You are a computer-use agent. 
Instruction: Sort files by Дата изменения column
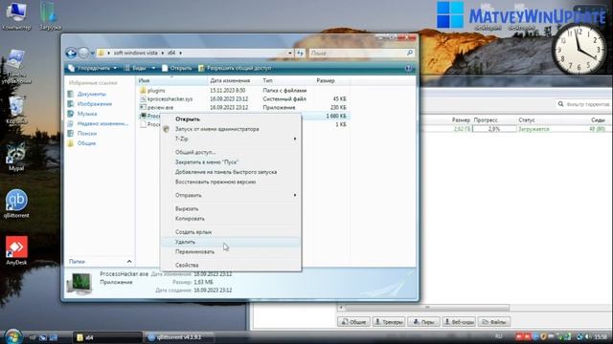pyautogui.click(x=234, y=80)
